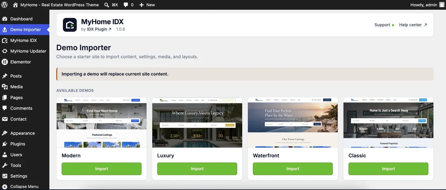Click the 'Waterfront' demo title text
446x190 pixels.
tap(266, 155)
